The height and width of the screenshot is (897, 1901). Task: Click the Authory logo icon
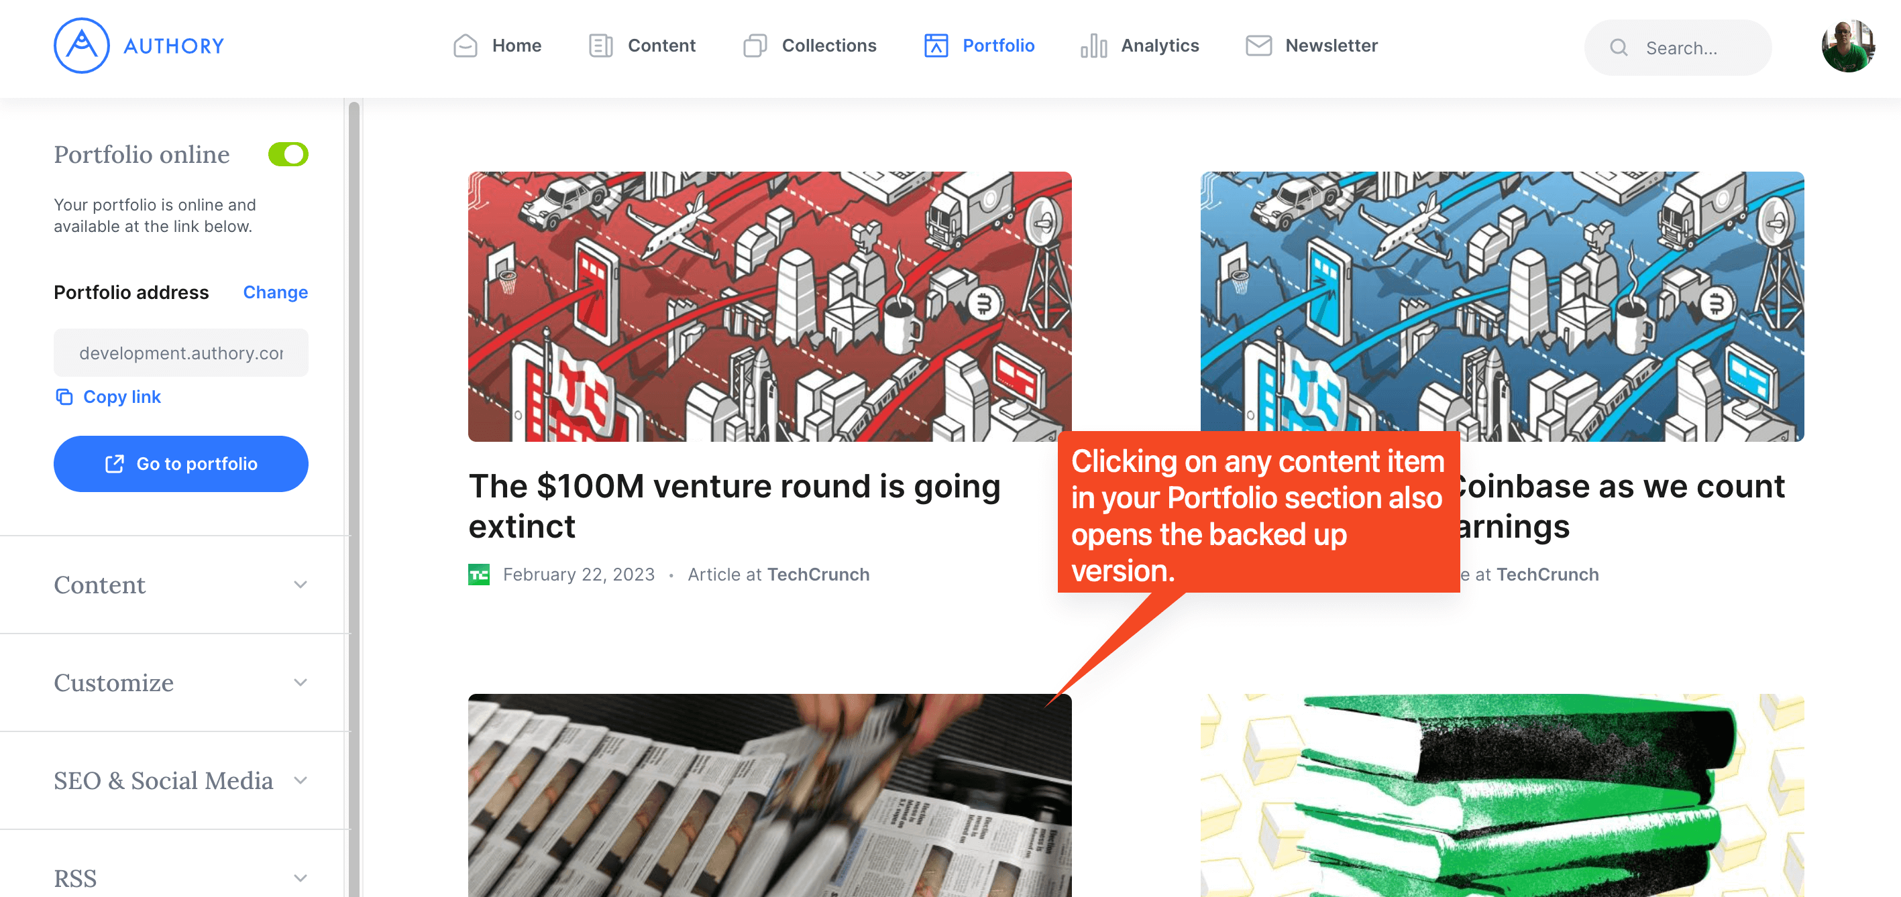click(x=81, y=46)
